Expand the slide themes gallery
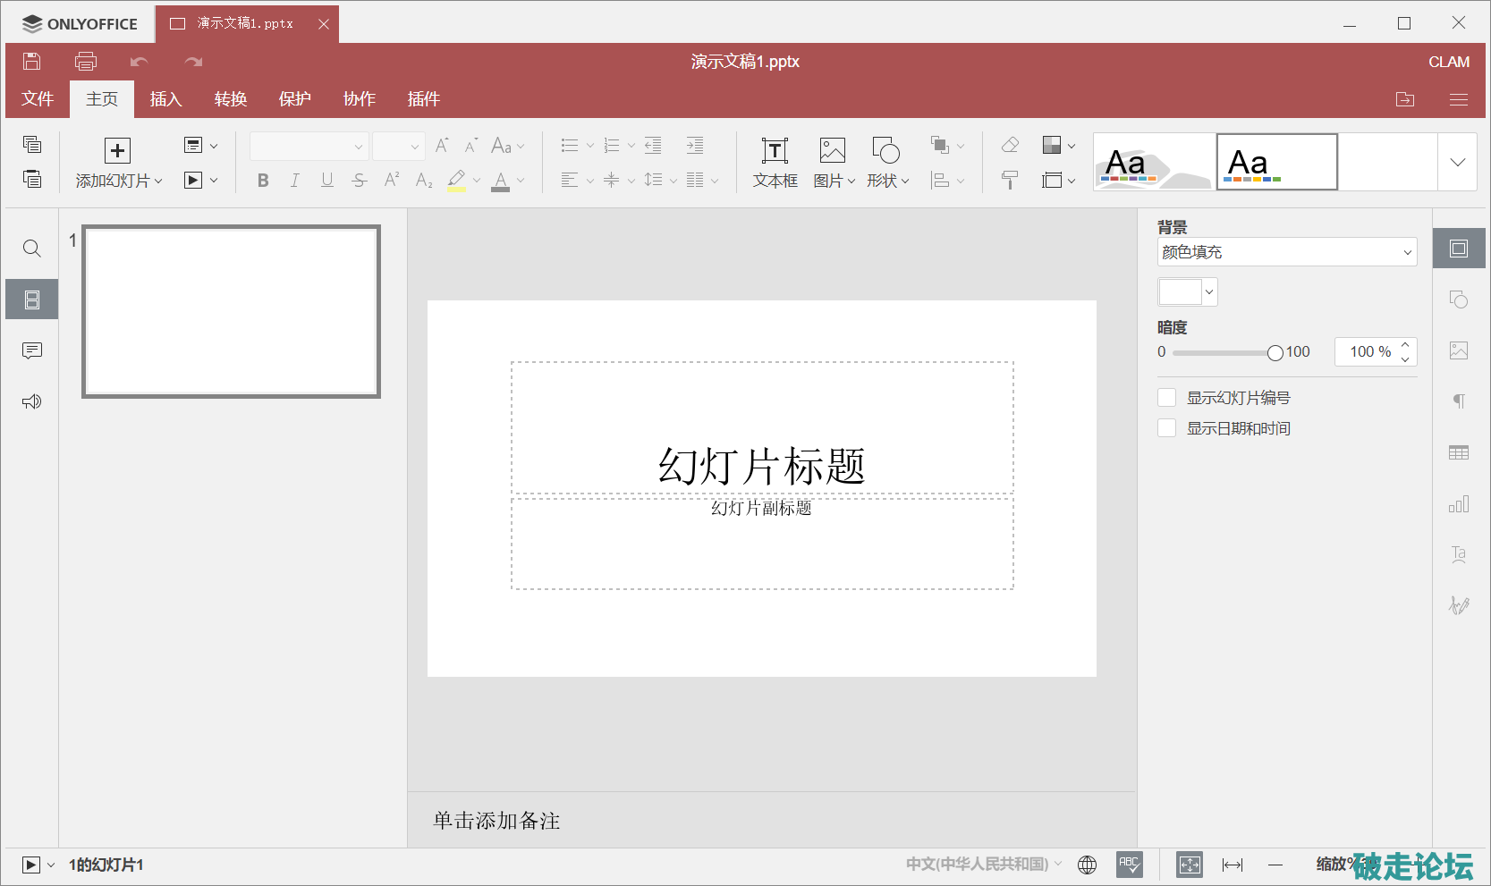 point(1457,163)
